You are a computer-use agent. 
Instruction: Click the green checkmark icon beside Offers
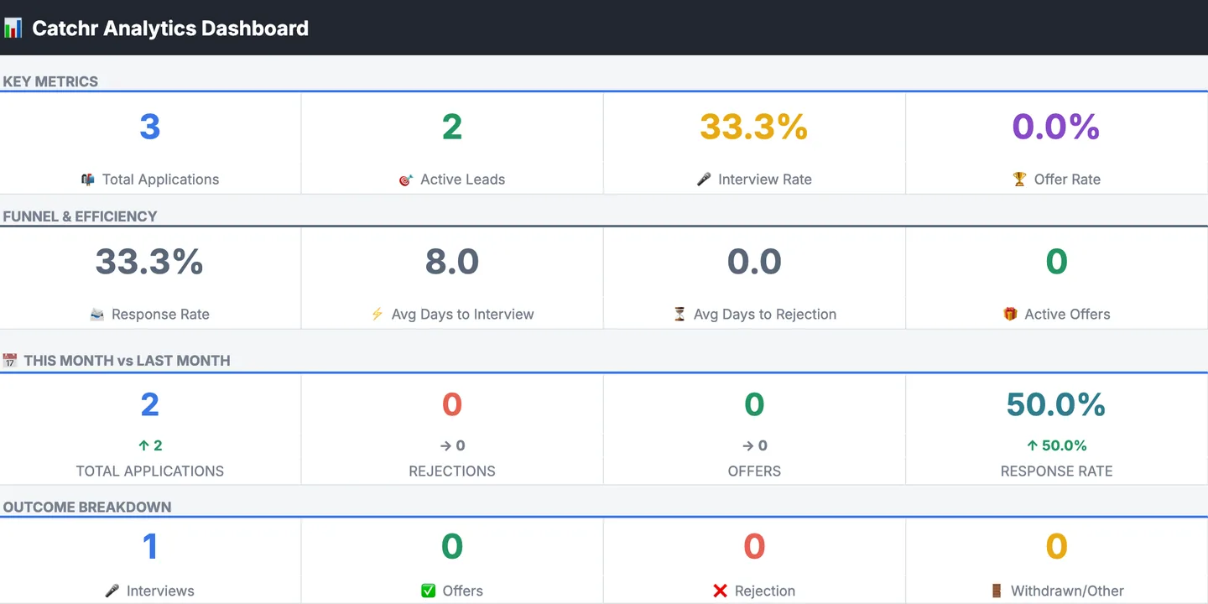point(429,591)
